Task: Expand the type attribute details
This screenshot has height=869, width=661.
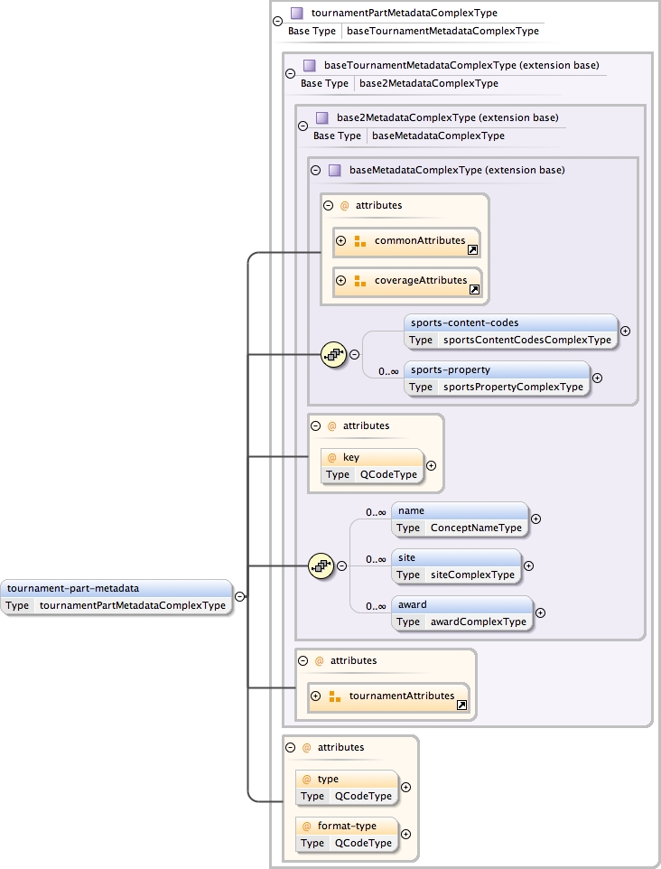Action: [x=405, y=787]
